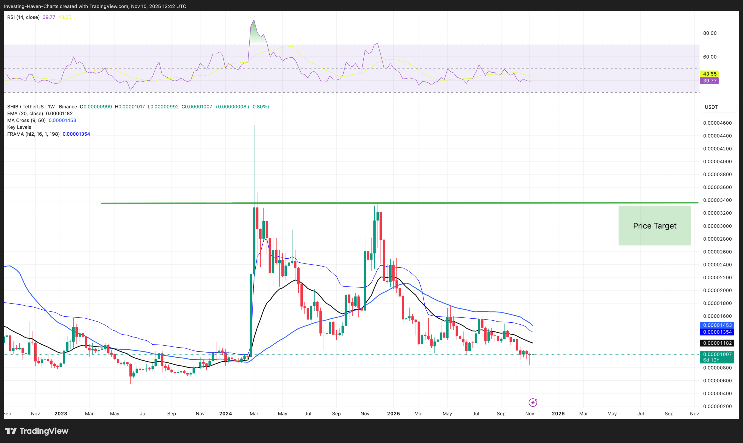The width and height of the screenshot is (743, 443).
Task: Click the RSI (14, close) indicator label
Action: (x=23, y=17)
